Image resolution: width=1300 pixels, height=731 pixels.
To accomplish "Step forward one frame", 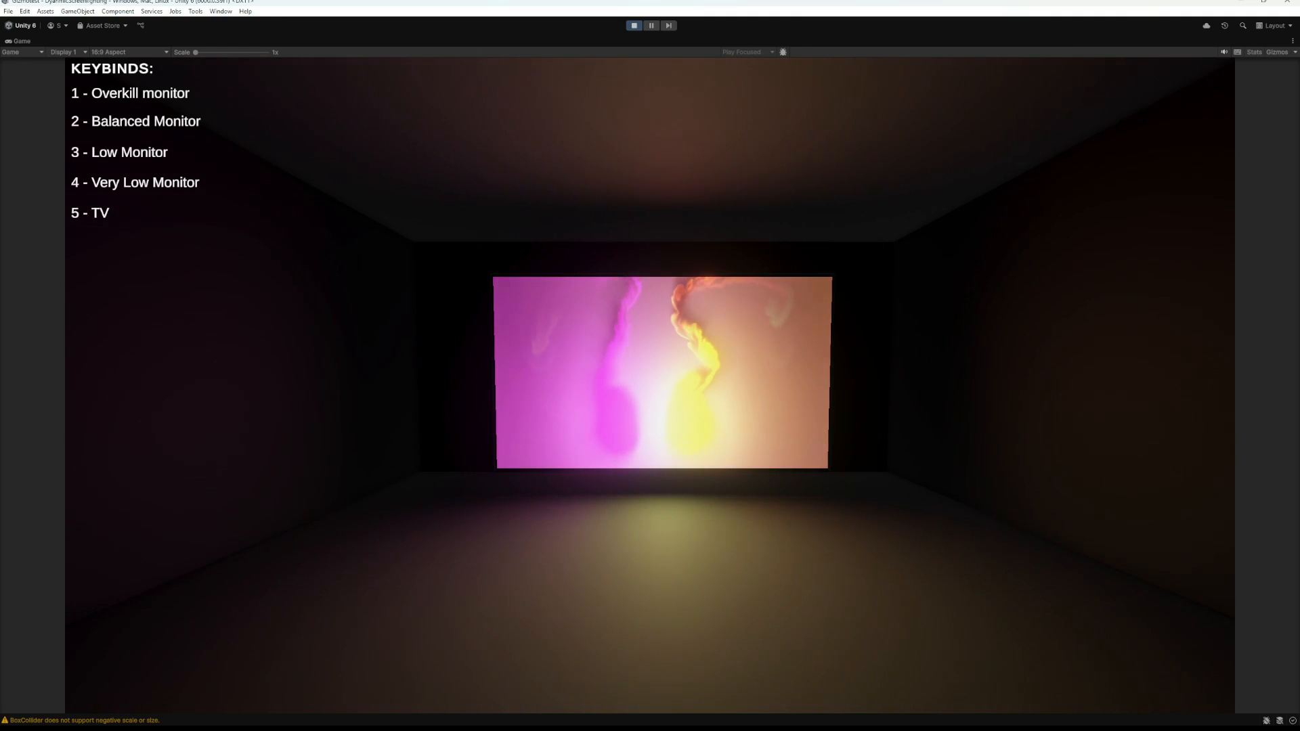I will coord(668,26).
